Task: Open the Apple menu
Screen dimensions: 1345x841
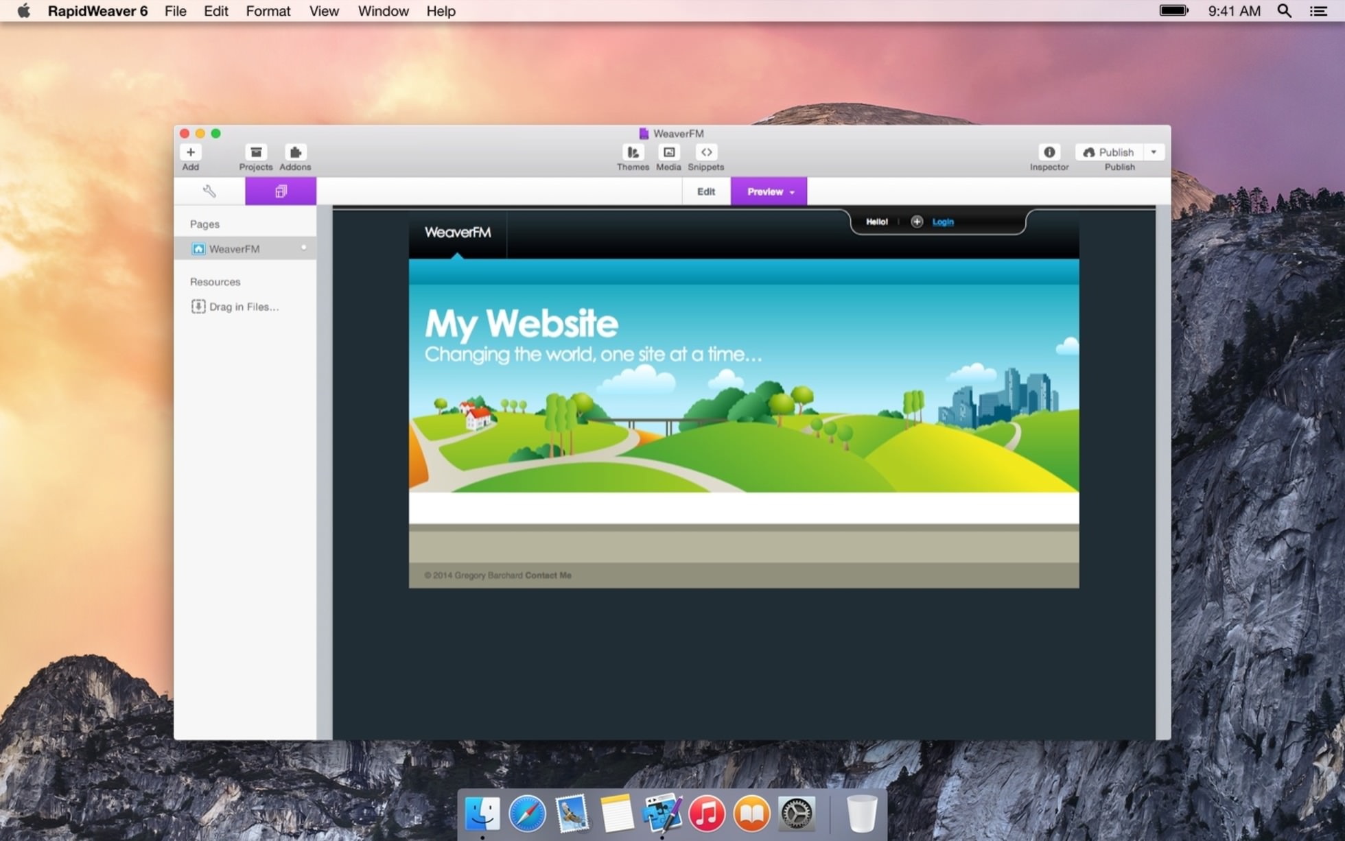Action: (23, 11)
